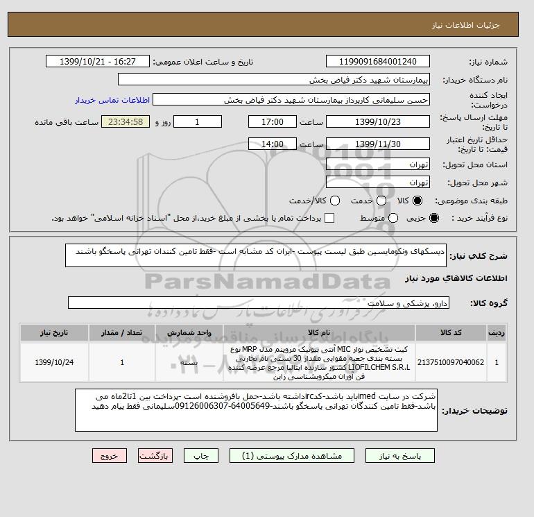Click the پاسخ به نیاز button
Image resolution: width=534 pixels, height=517 pixels.
pos(400,456)
